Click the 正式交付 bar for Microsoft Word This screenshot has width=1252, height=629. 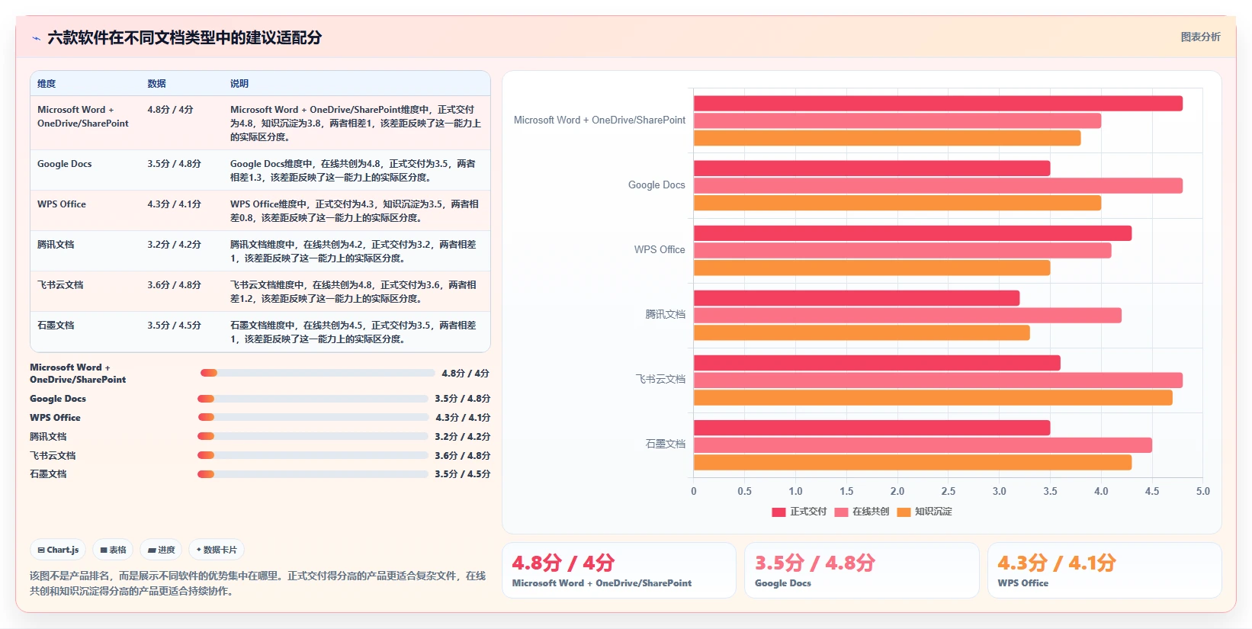point(938,104)
